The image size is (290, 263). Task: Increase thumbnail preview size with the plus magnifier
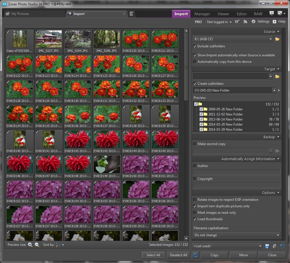(30, 245)
